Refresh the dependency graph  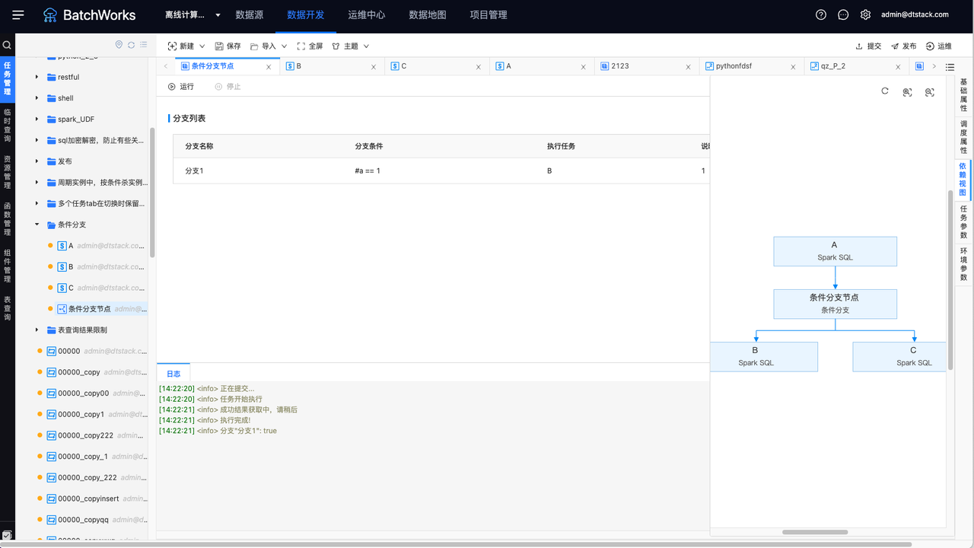pos(885,91)
